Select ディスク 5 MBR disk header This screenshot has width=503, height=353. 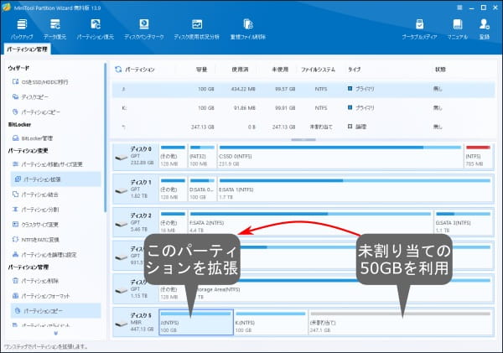point(136,323)
